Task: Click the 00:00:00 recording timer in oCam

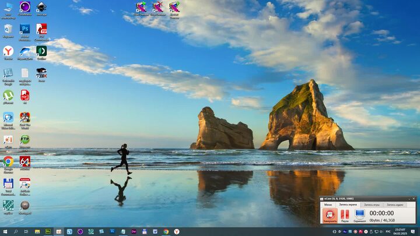Action: click(381, 213)
